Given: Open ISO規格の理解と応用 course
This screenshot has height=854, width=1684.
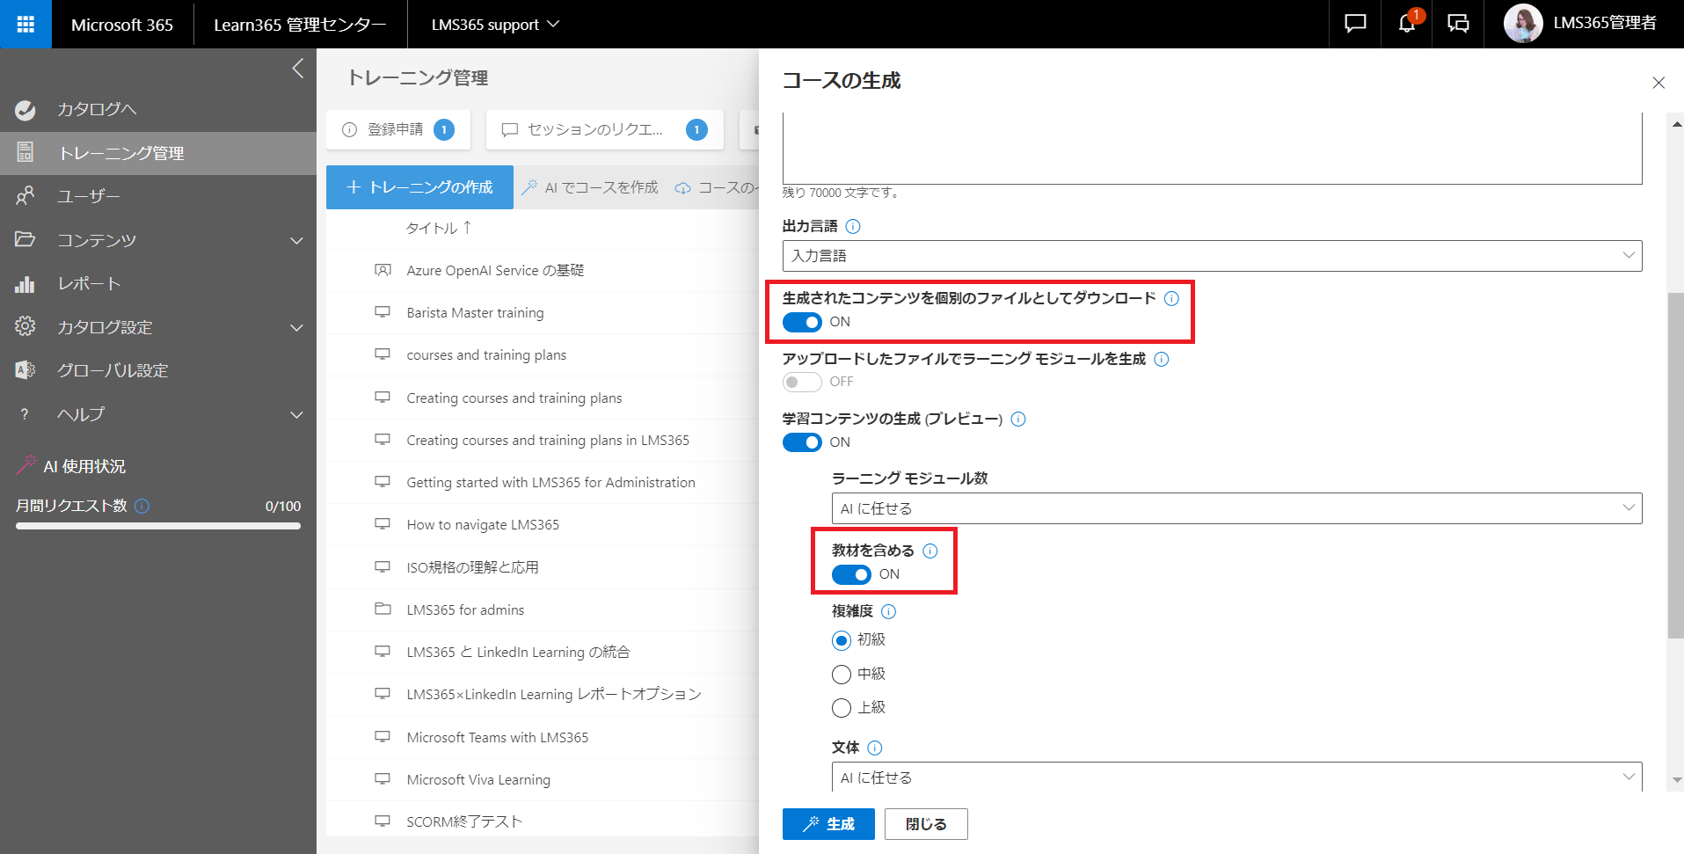Looking at the screenshot, I should tap(472, 567).
